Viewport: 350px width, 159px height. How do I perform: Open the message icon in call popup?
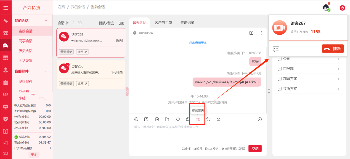click(x=276, y=49)
